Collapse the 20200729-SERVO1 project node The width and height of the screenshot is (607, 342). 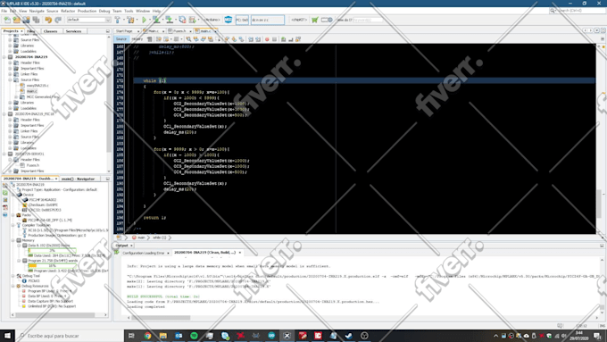click(x=4, y=154)
